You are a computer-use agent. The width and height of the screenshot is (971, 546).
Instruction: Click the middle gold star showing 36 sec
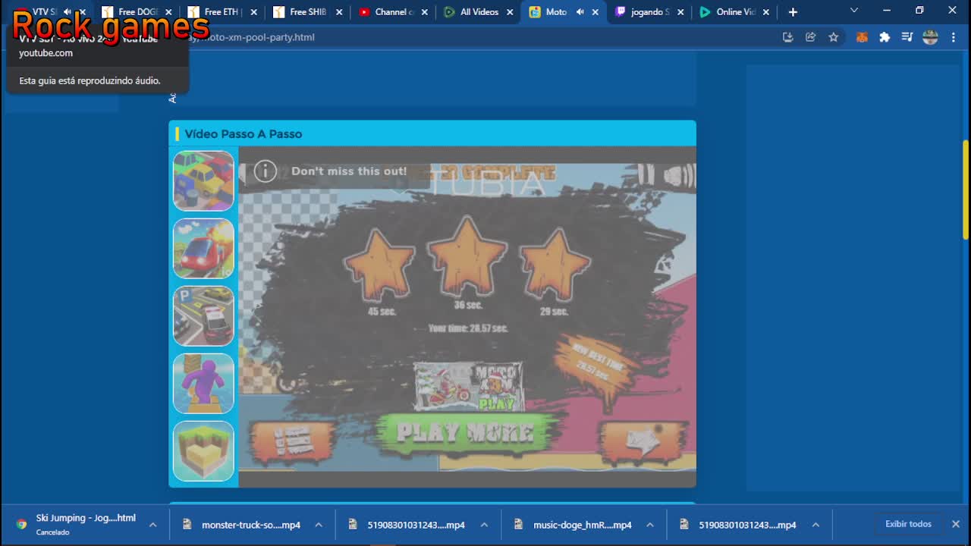467,256
